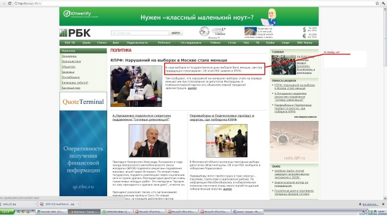This screenshot has height=220, width=392.
Task: Switch to AutoCAD 2008 taskbar window
Action: pyautogui.click(x=51, y=212)
